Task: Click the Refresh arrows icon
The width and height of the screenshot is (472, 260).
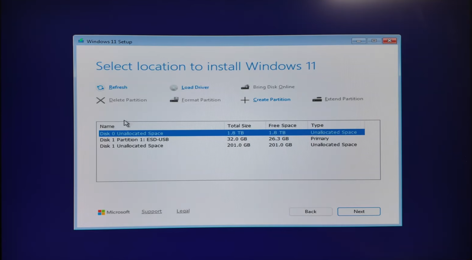Action: [100, 88]
